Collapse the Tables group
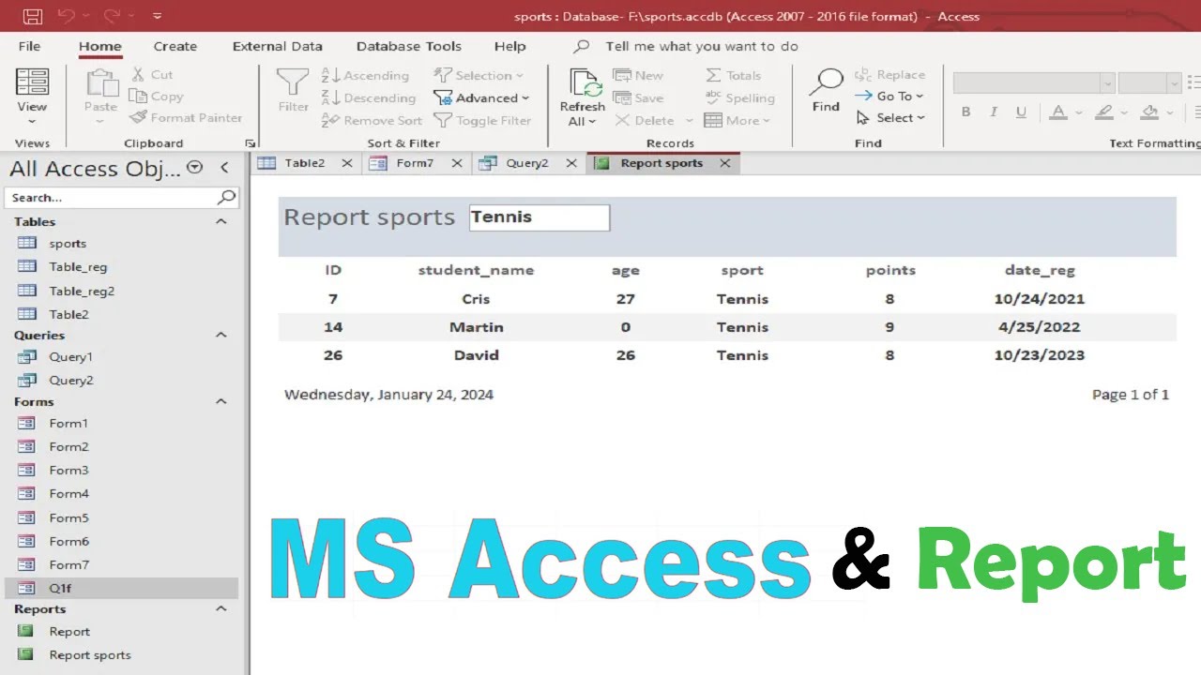The width and height of the screenshot is (1201, 675). tap(221, 221)
